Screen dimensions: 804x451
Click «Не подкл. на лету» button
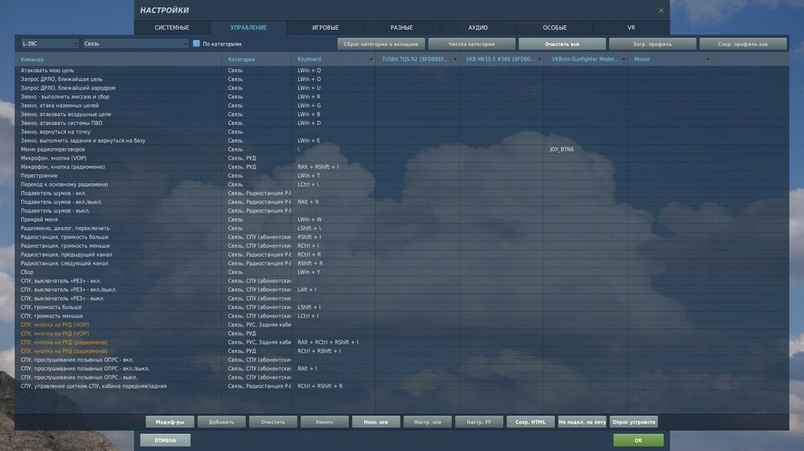point(582,422)
